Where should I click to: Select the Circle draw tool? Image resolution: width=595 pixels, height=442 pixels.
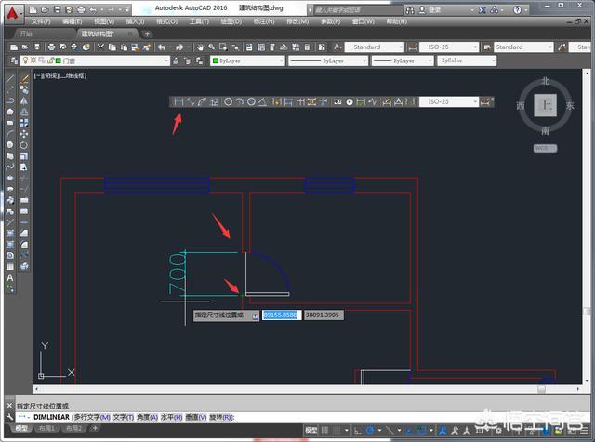pos(10,144)
